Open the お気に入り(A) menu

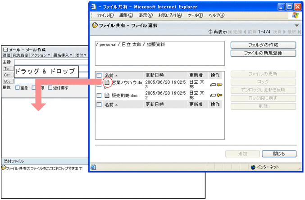pos(170,15)
